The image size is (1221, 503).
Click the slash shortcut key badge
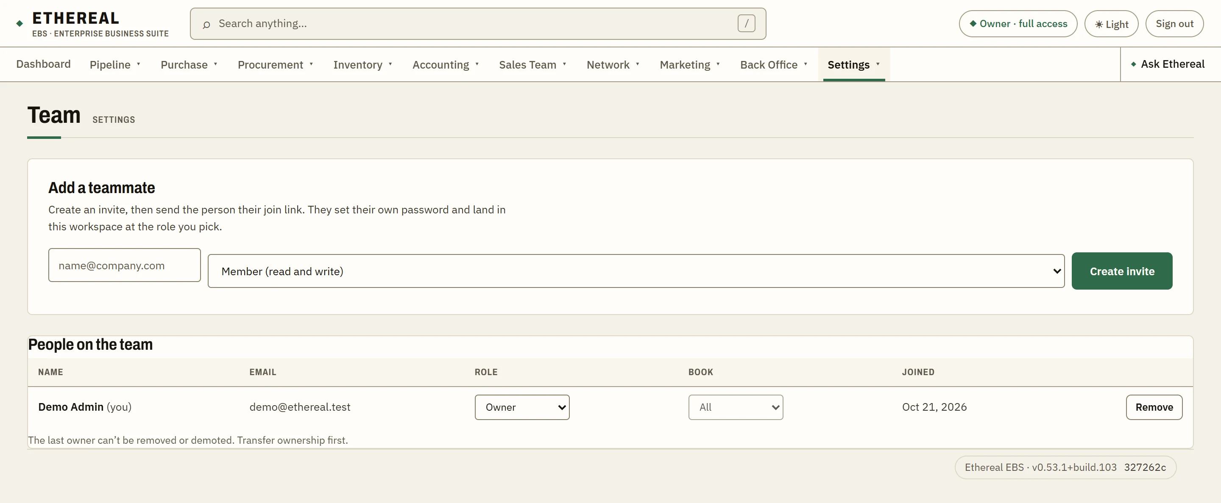pos(746,23)
